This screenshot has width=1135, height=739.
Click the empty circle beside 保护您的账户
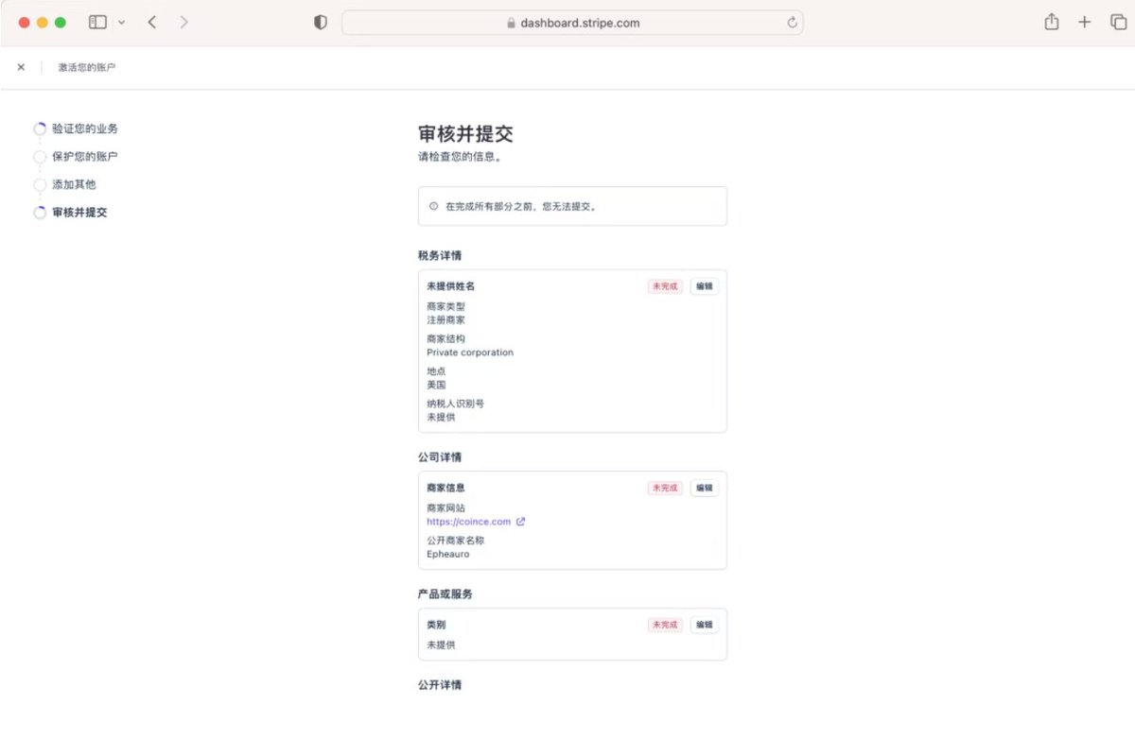point(40,157)
